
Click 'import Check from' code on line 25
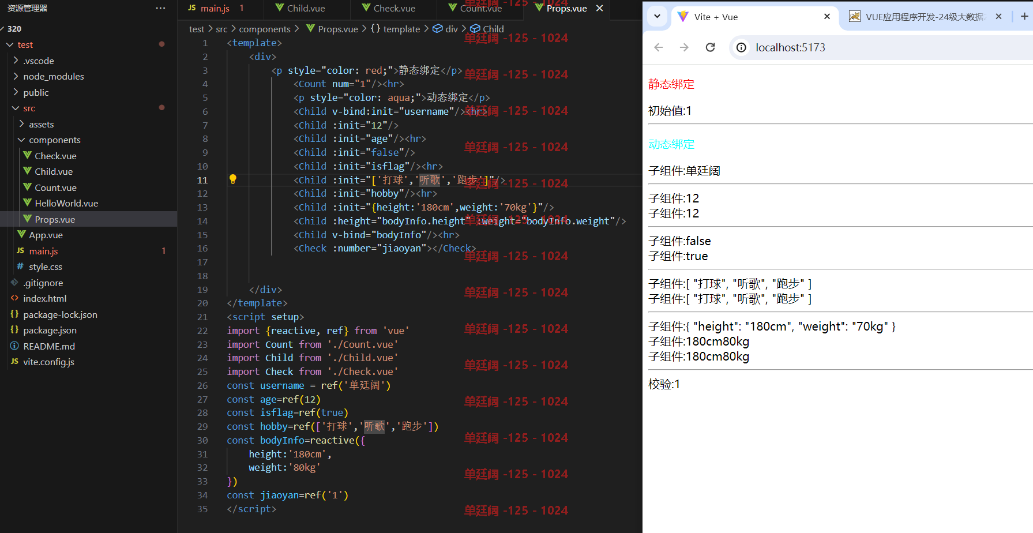click(x=274, y=371)
